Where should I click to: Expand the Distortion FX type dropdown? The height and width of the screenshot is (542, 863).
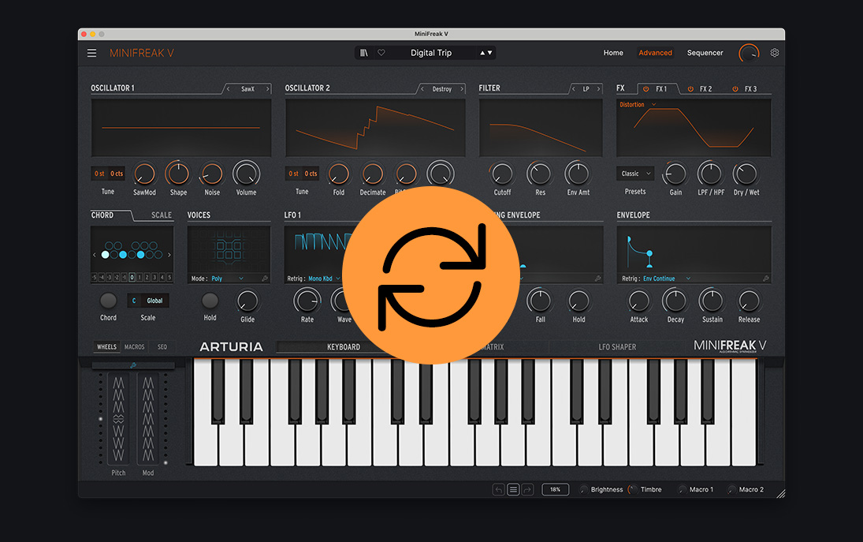pos(638,105)
